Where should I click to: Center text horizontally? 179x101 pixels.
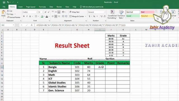tap(56, 16)
